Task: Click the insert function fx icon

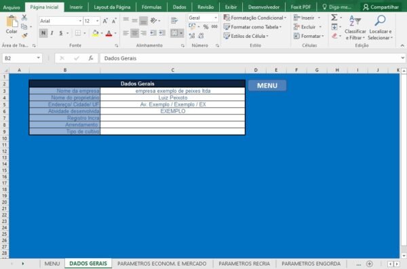Action: 91,58
